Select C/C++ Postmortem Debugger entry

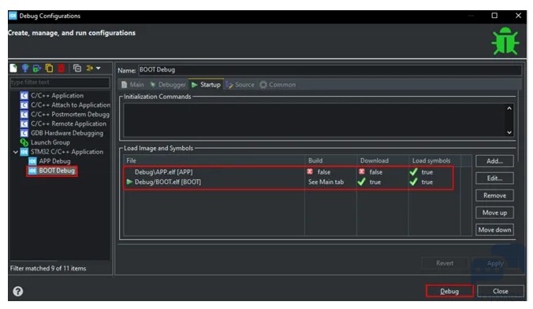70,114
